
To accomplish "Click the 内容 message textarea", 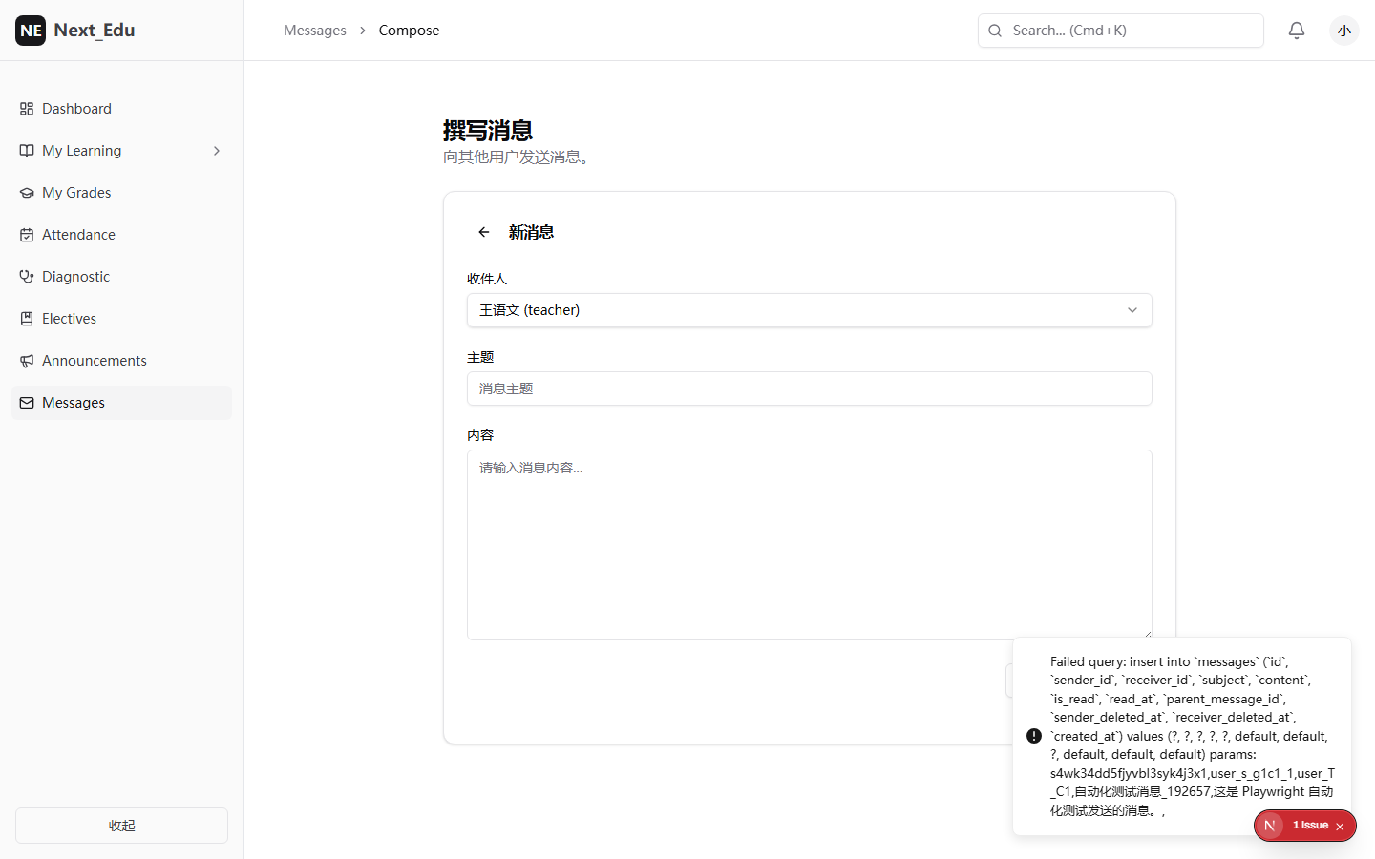I will [x=810, y=544].
